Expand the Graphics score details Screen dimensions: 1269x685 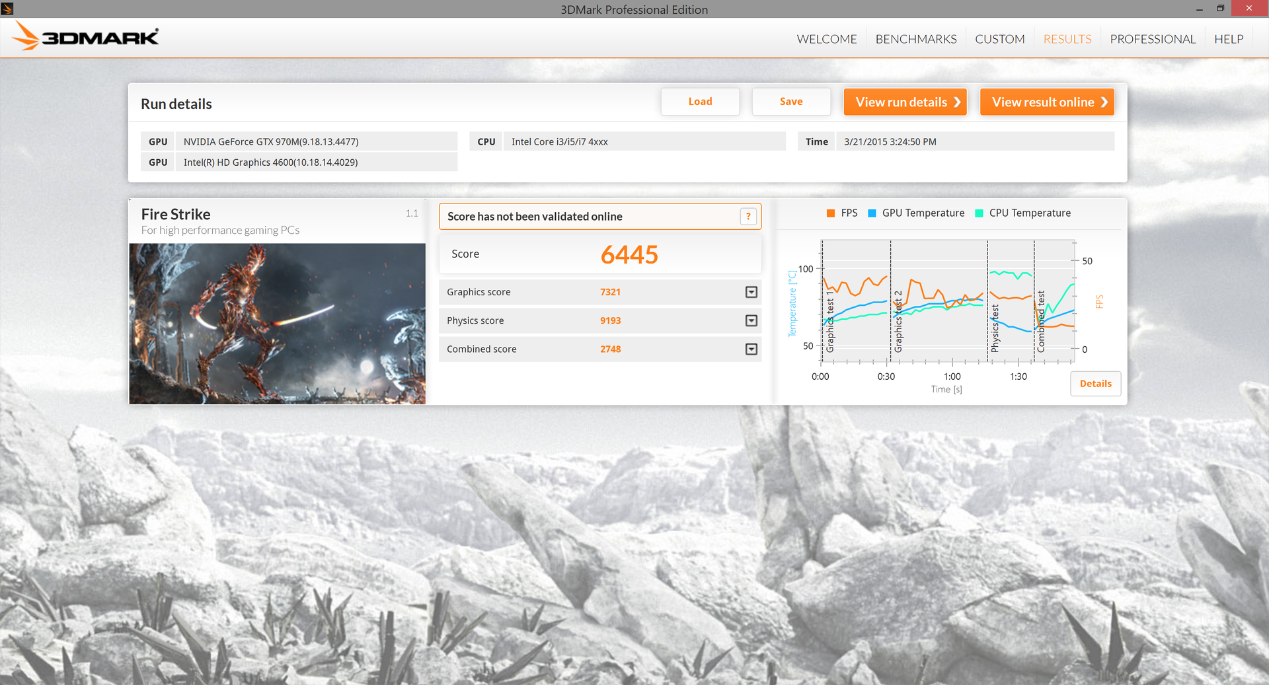click(751, 292)
